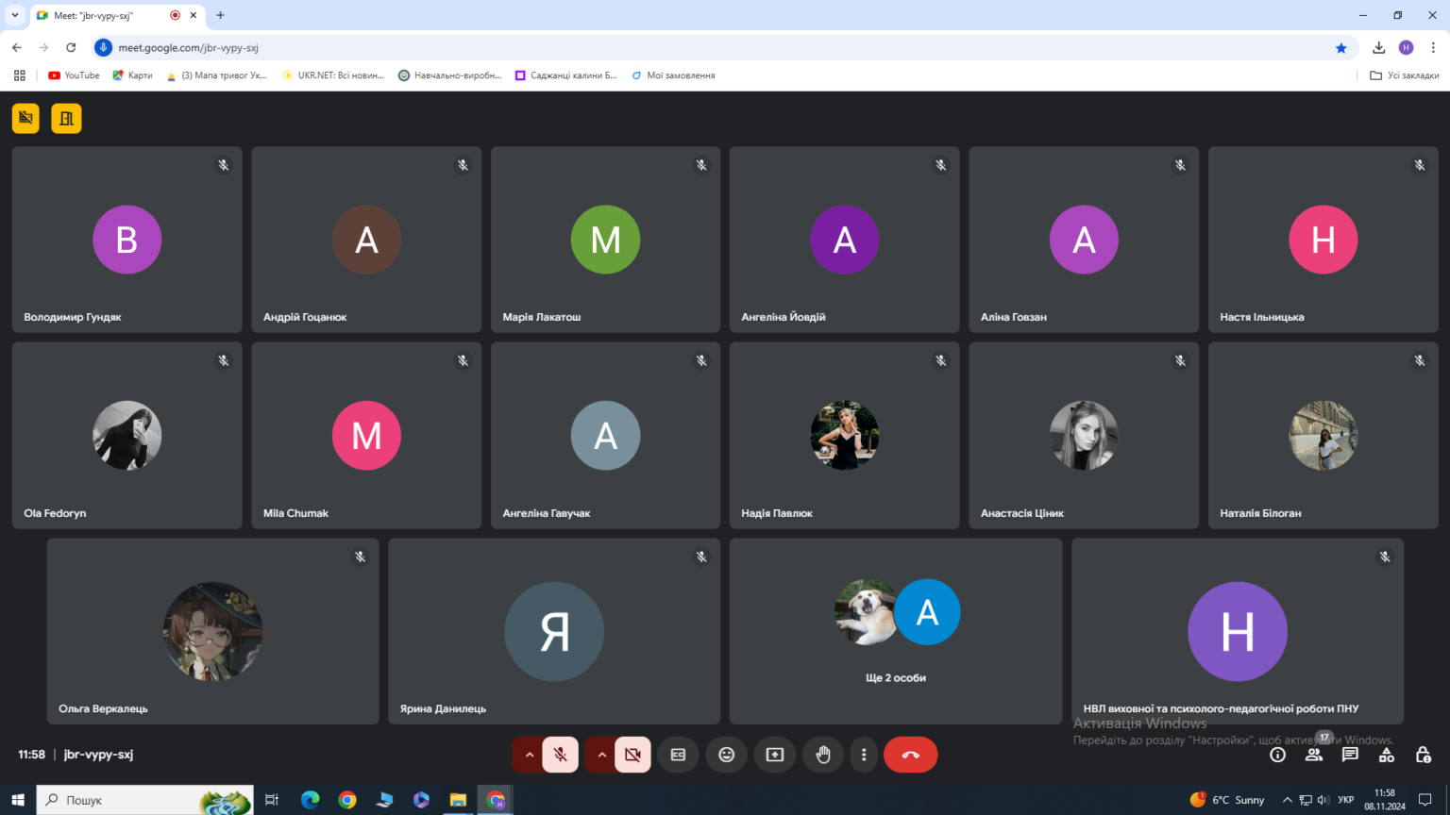Viewport: 1450px width, 815px height.
Task: Select the Meet "jbr-vypy-sxj" browser tab
Action: (104, 15)
